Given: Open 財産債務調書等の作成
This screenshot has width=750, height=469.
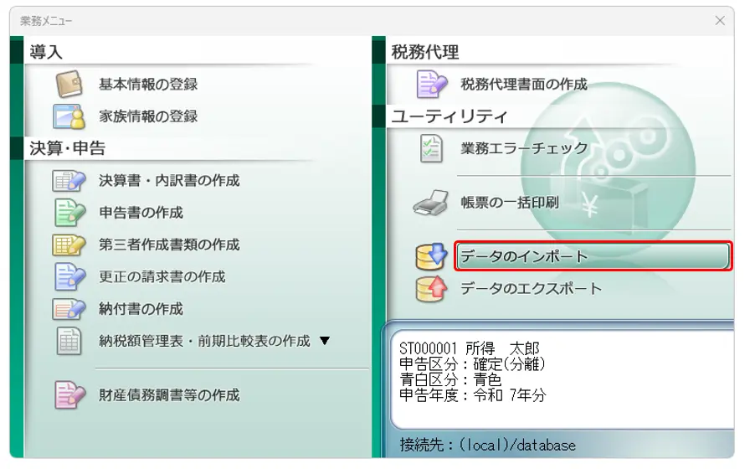Looking at the screenshot, I should (169, 394).
